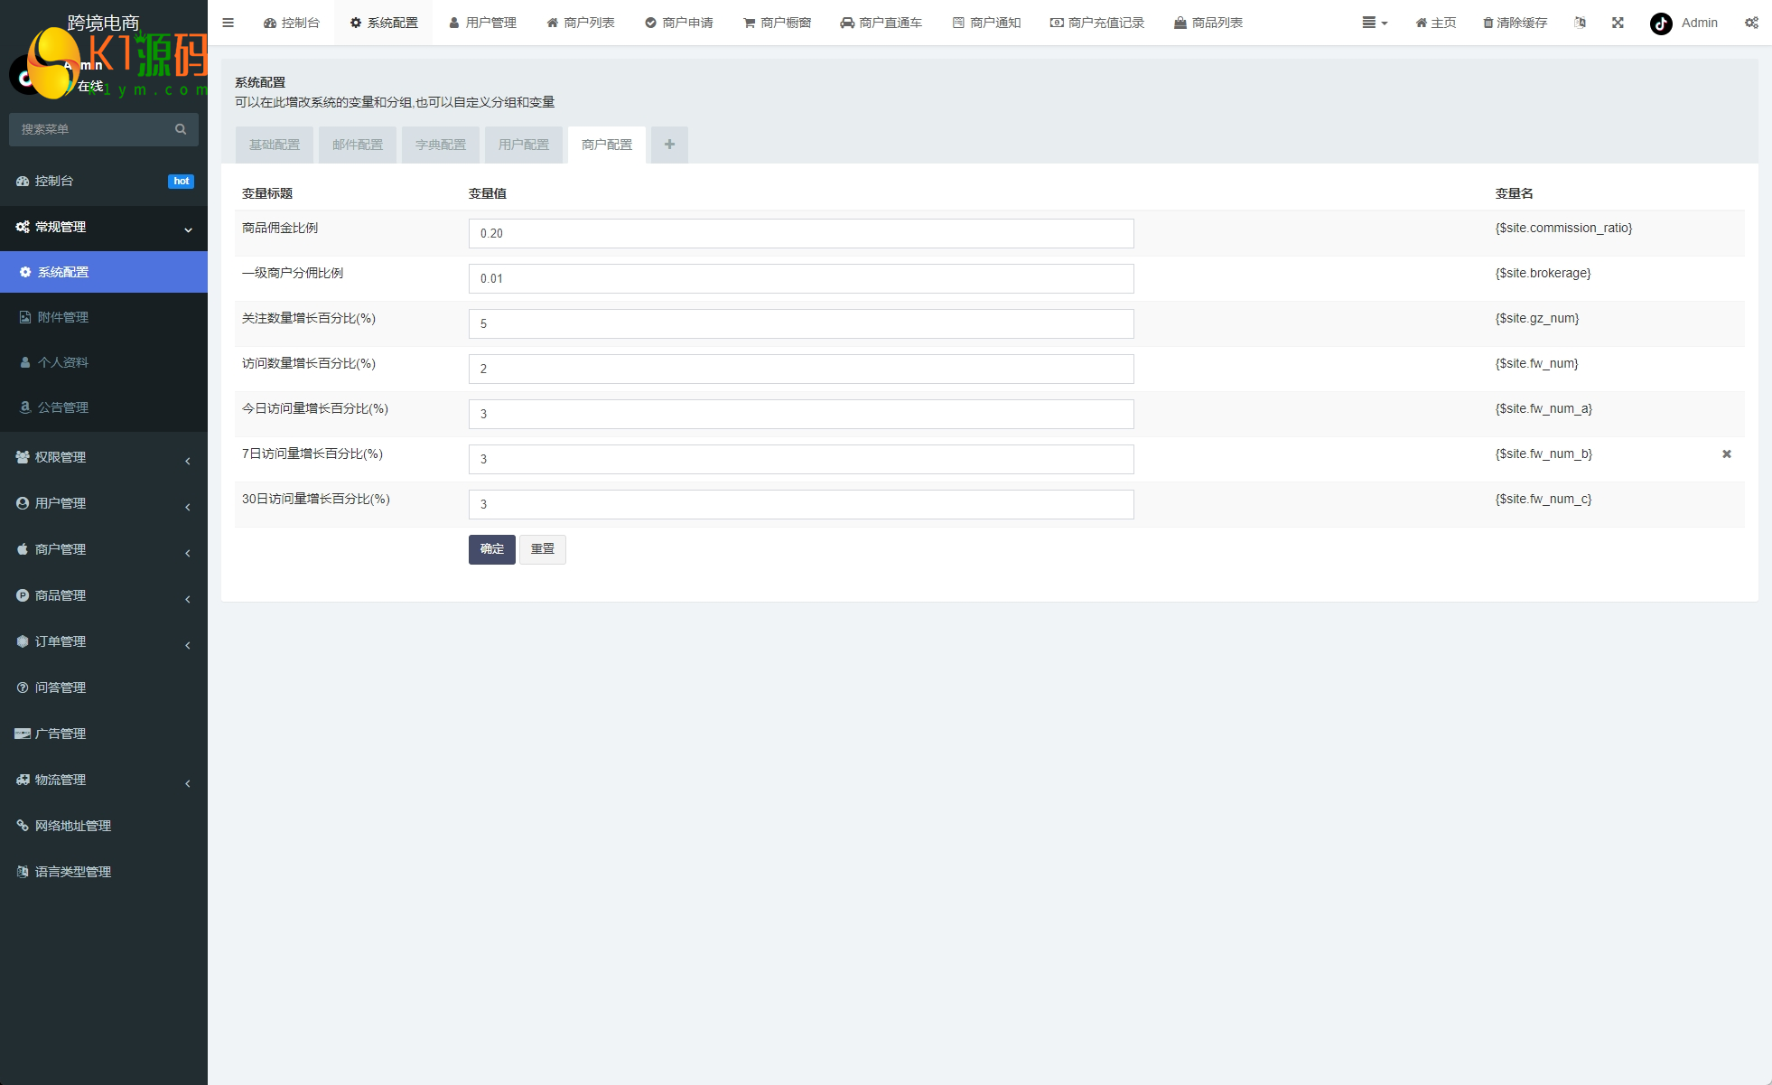This screenshot has width=1772, height=1085.
Task: Click the search icon in menu search box
Action: (x=181, y=129)
